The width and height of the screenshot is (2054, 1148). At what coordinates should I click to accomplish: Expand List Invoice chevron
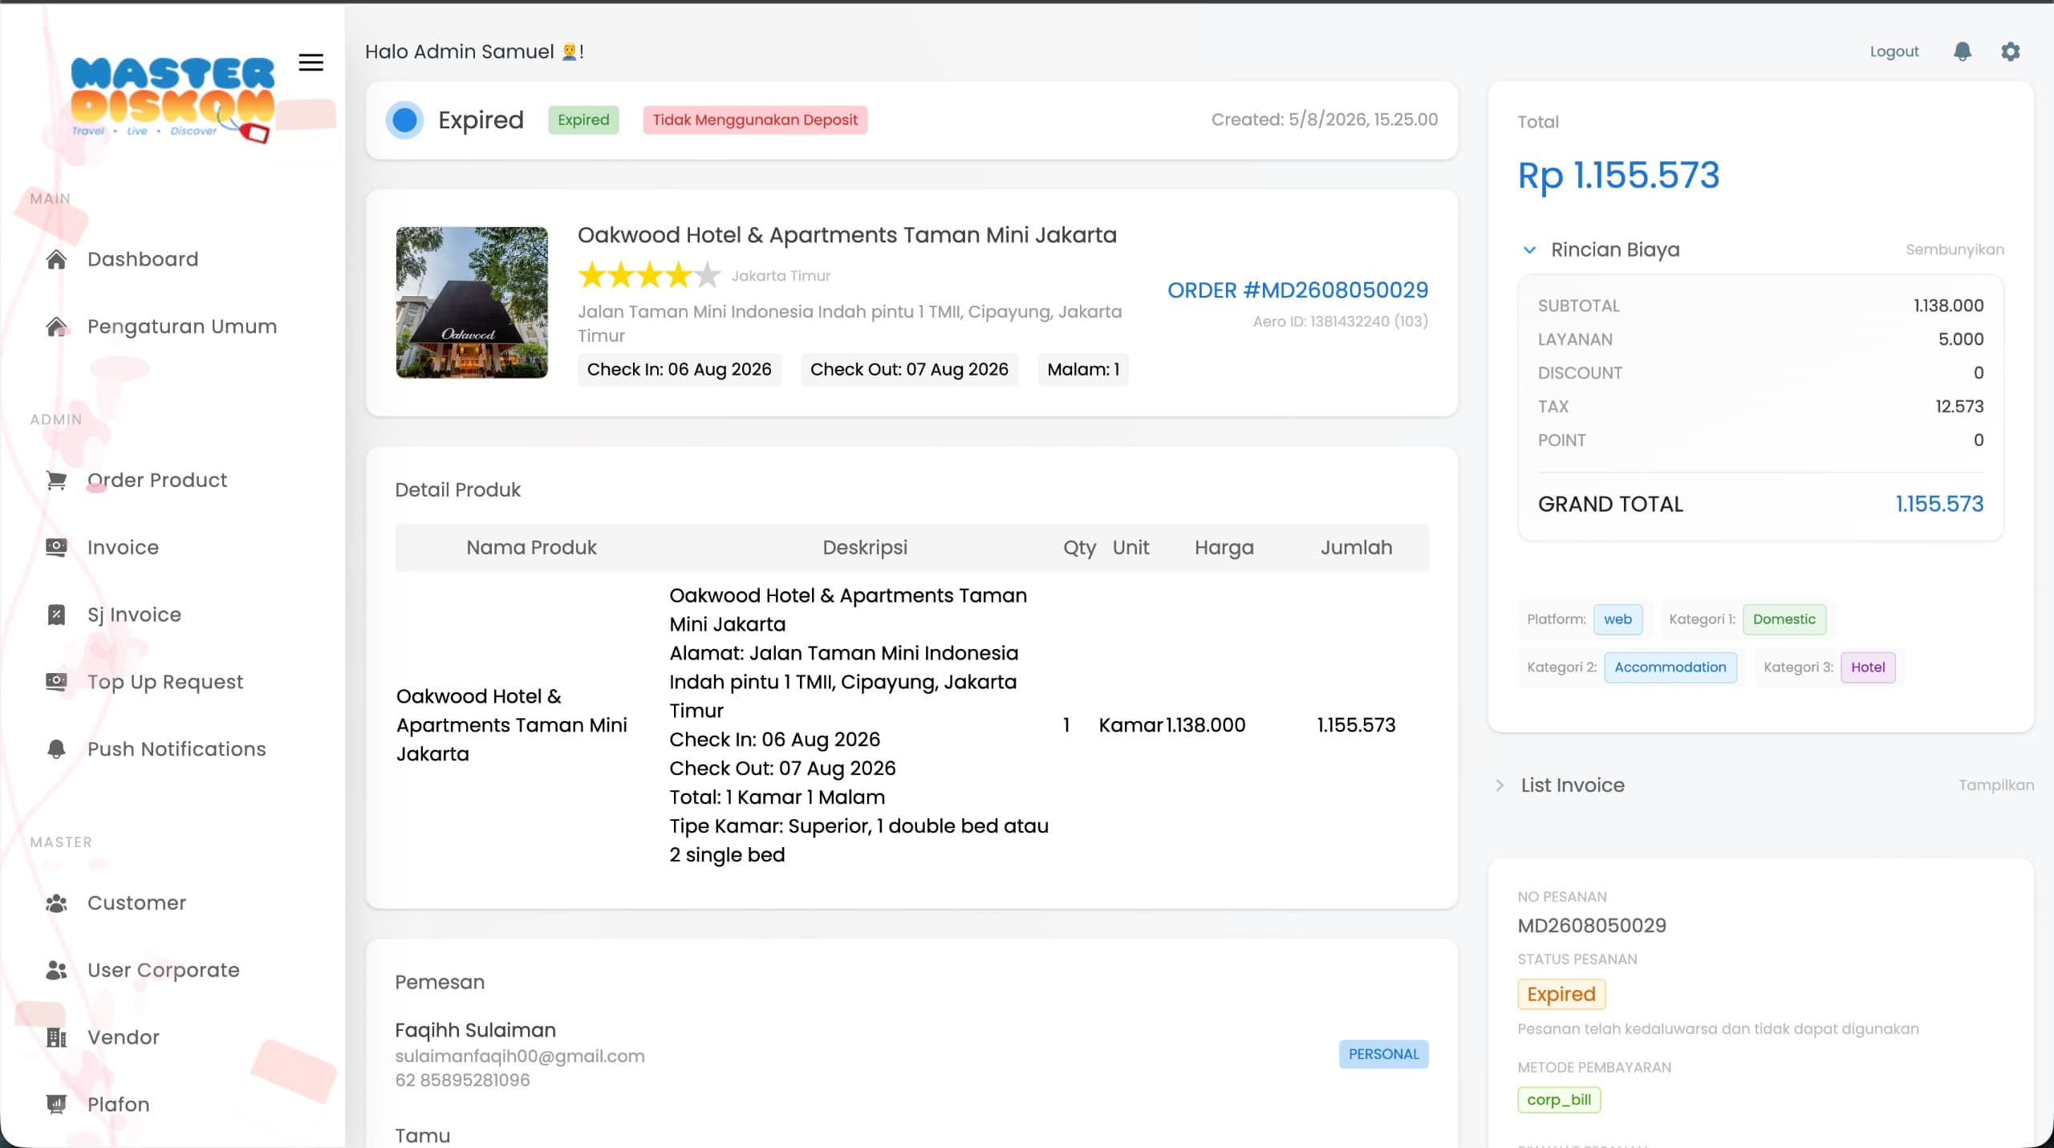click(x=1500, y=785)
